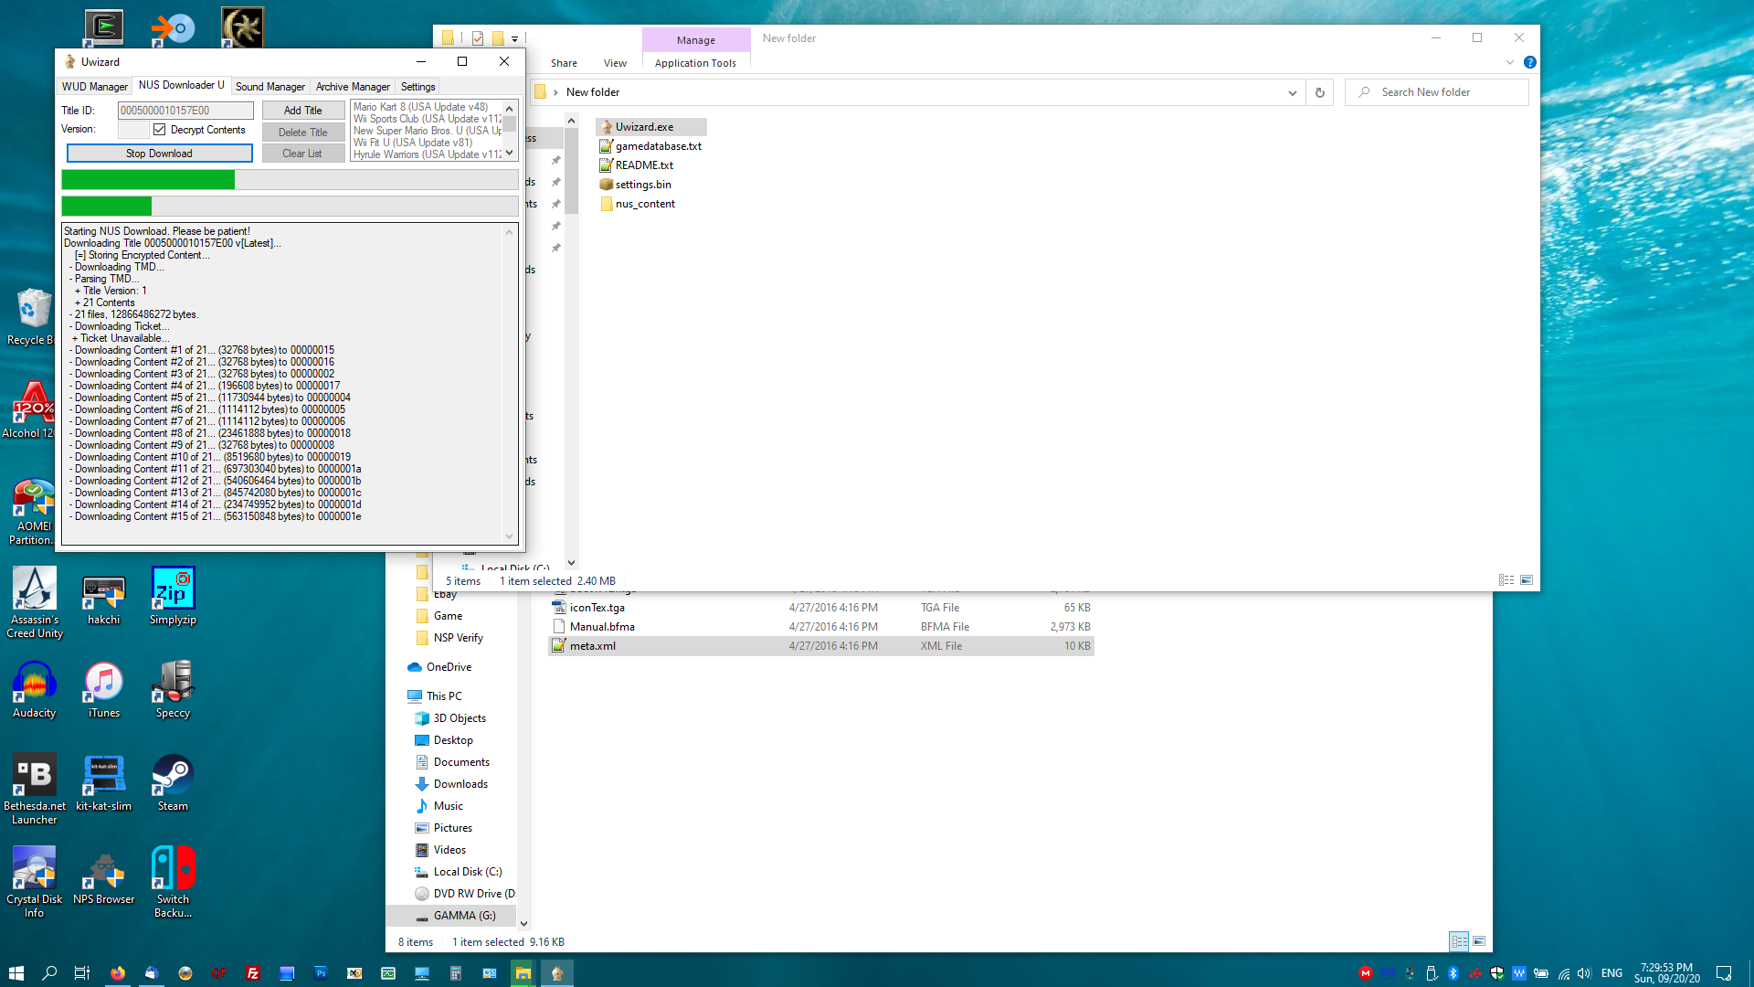The image size is (1754, 987).
Task: Toggle the Decrypt Contents checkbox
Action: click(x=160, y=130)
